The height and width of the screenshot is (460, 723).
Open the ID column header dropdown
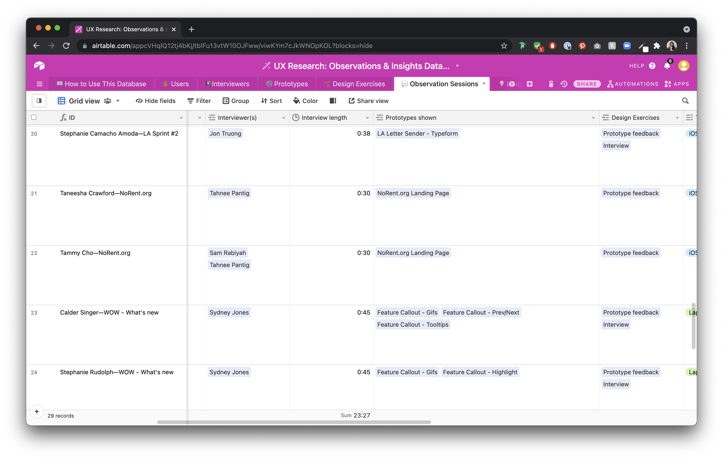[181, 118]
